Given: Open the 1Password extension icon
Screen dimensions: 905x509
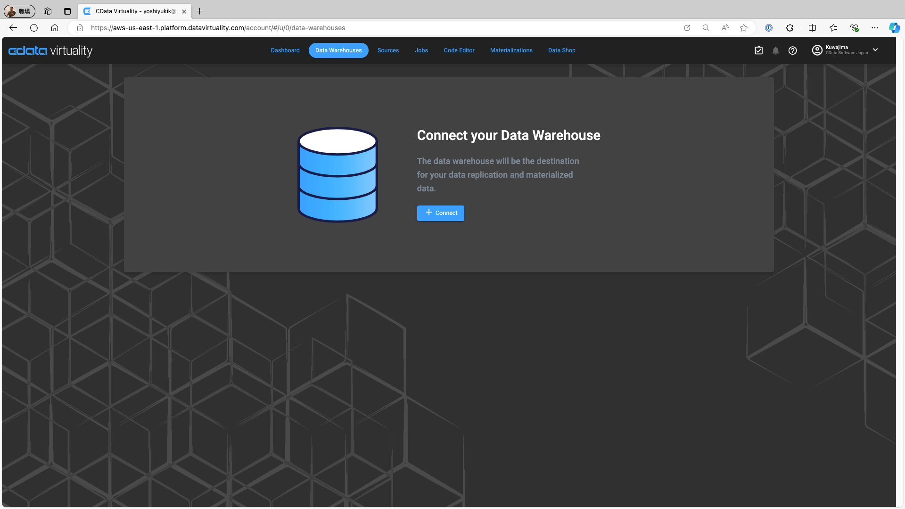Looking at the screenshot, I should pos(769,28).
